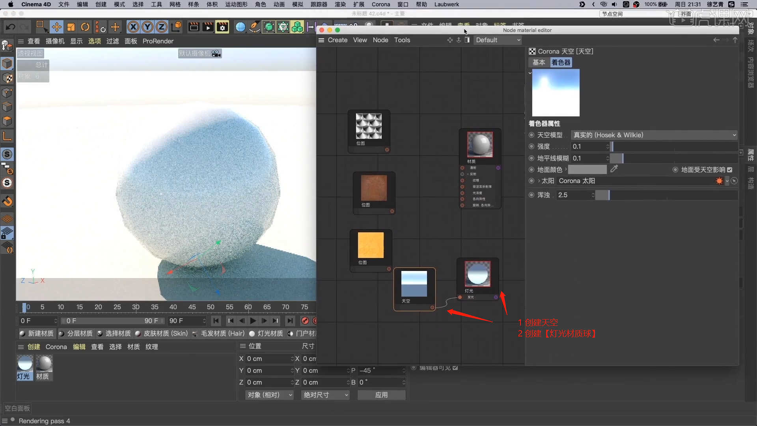Click the 皮肤材质 (Skin) button

tap(162, 333)
